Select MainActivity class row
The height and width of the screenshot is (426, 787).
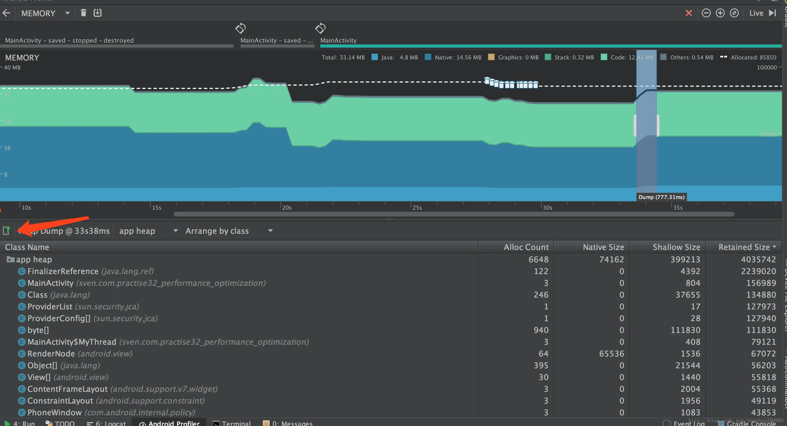click(391, 283)
